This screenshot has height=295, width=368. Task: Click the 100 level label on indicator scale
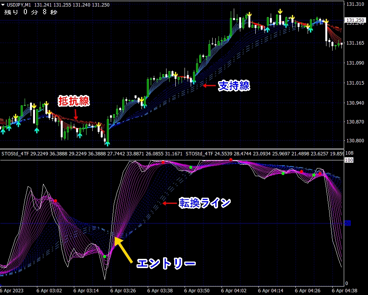(x=349, y=160)
